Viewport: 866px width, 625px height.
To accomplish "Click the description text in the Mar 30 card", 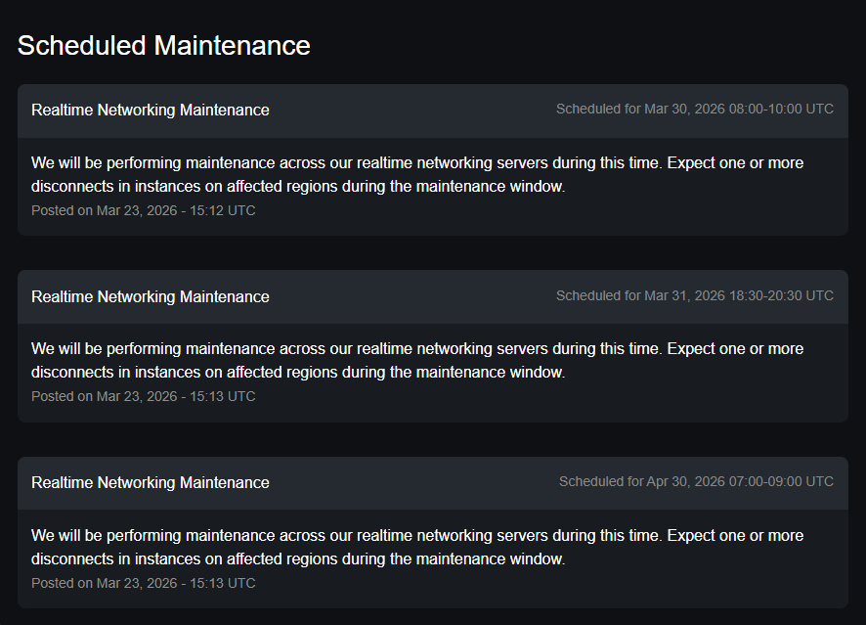I will pyautogui.click(x=417, y=174).
